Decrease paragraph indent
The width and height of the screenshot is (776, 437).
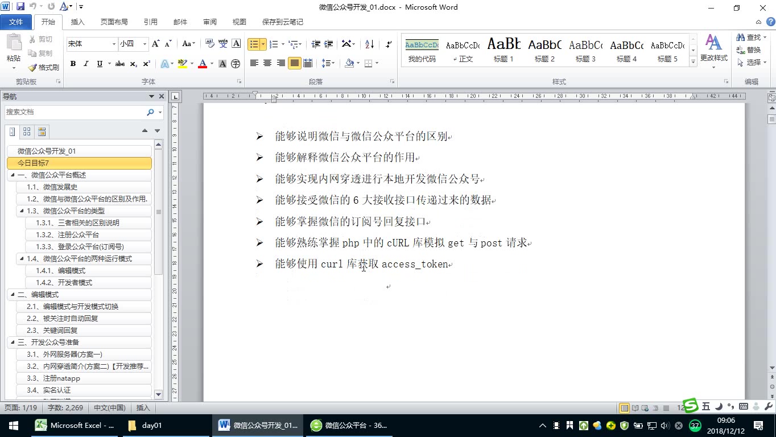(x=315, y=44)
